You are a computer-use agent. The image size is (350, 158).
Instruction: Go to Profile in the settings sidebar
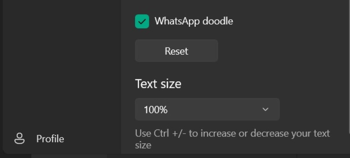(x=39, y=139)
